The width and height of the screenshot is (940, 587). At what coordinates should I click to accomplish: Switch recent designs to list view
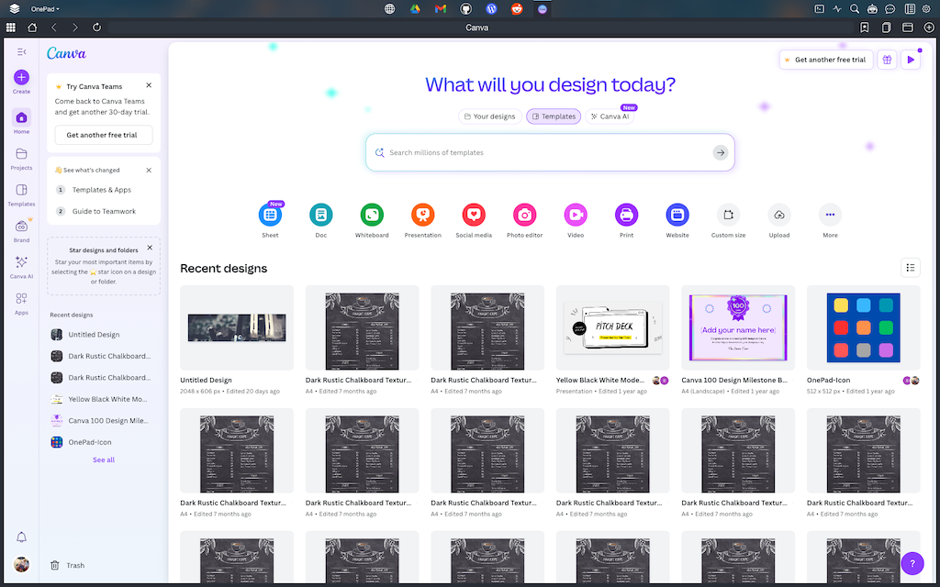click(x=910, y=268)
